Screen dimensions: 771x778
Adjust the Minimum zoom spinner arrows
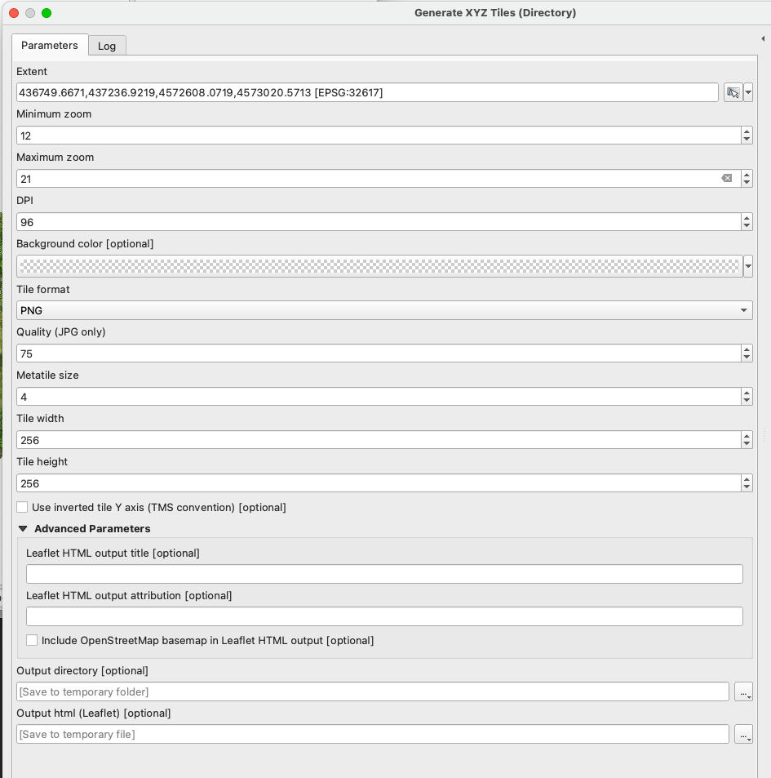(x=747, y=136)
